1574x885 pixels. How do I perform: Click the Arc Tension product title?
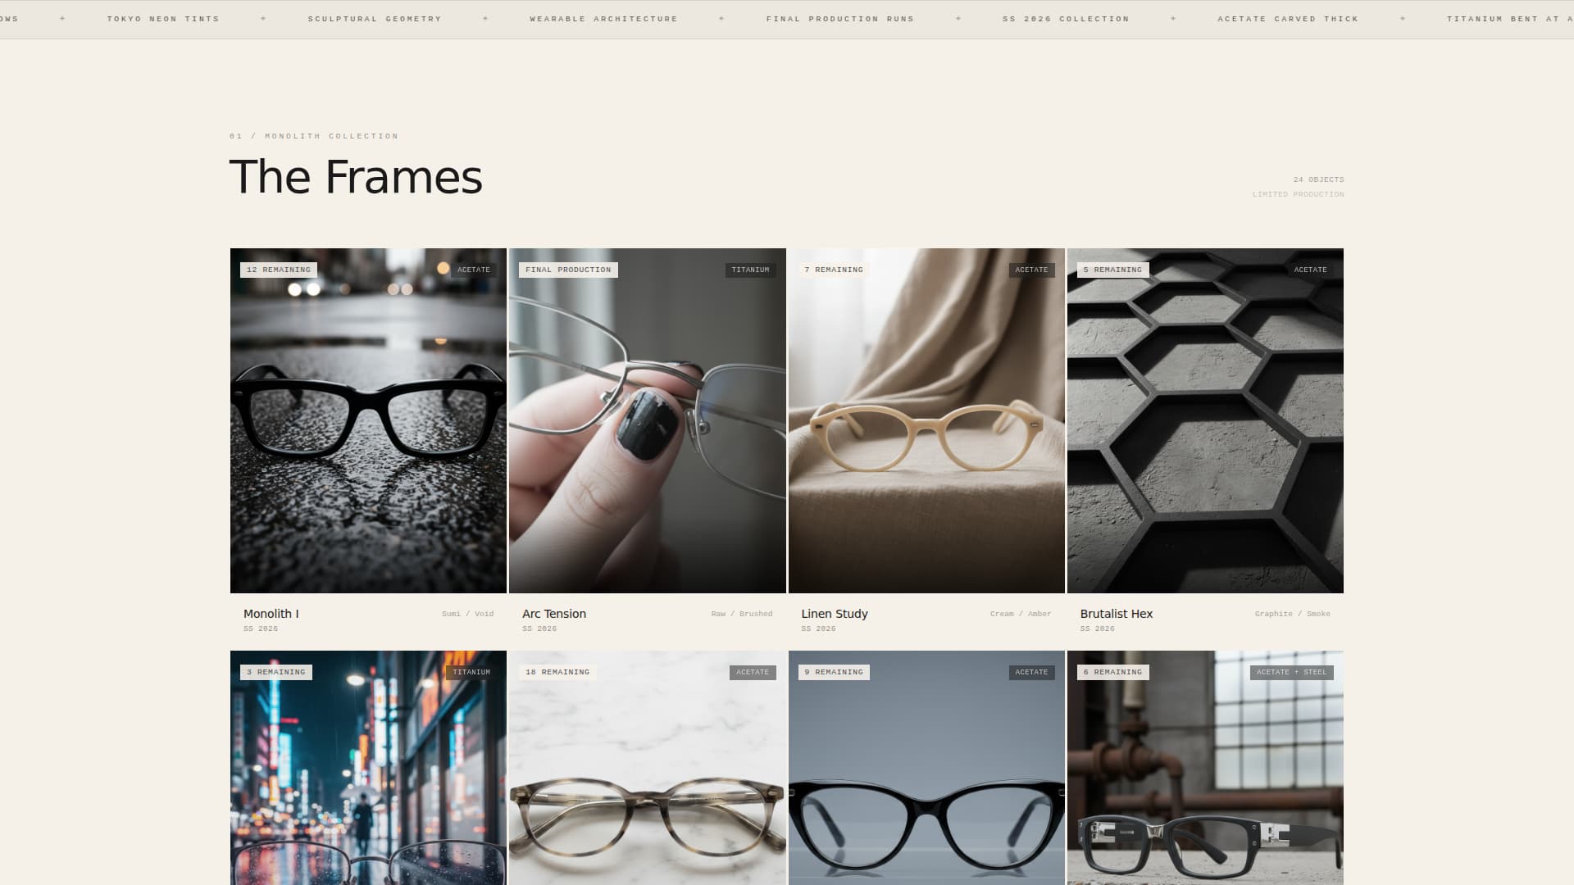point(554,614)
